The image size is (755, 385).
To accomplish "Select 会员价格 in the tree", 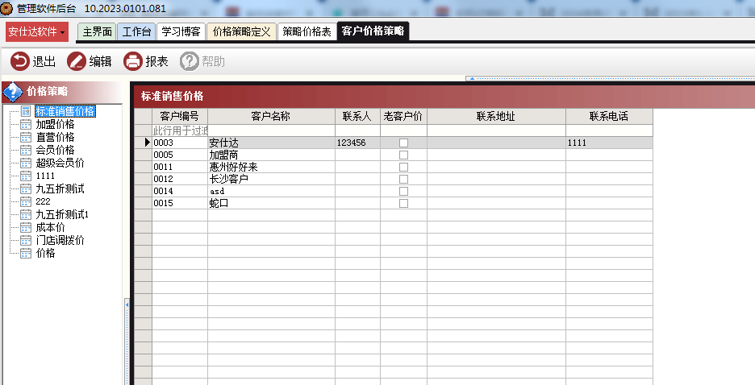I will click(56, 150).
